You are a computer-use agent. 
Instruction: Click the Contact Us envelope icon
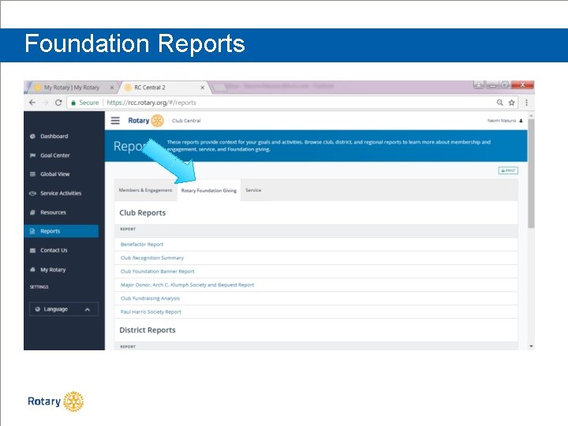[32, 250]
